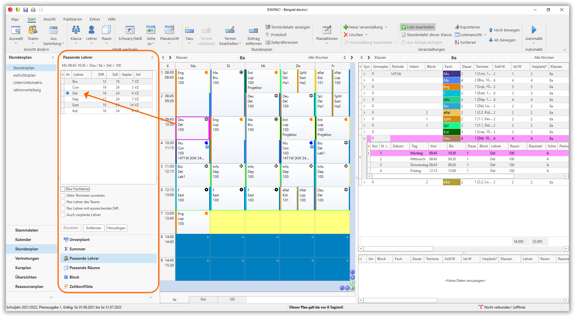Click the orange Eng subject color cell
Screen dimensions: 575x317
click(451, 87)
